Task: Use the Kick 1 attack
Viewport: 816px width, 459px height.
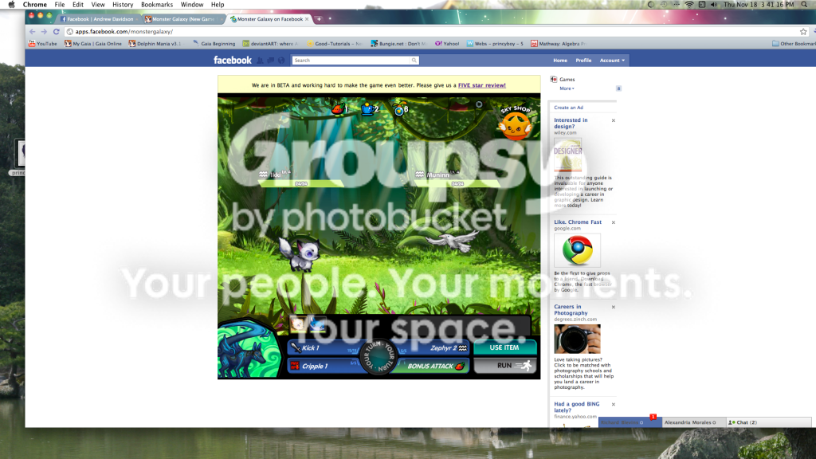Action: click(x=324, y=347)
